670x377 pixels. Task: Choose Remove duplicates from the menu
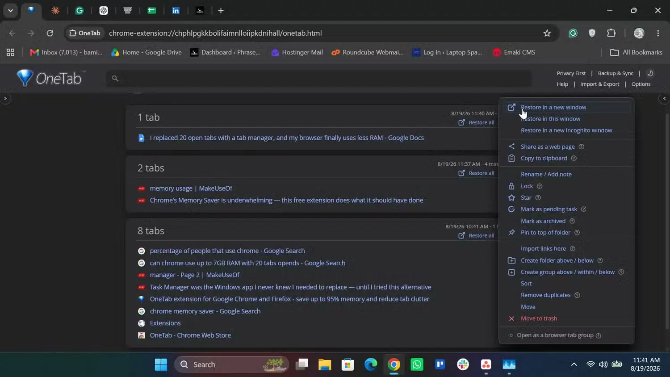tap(545, 295)
